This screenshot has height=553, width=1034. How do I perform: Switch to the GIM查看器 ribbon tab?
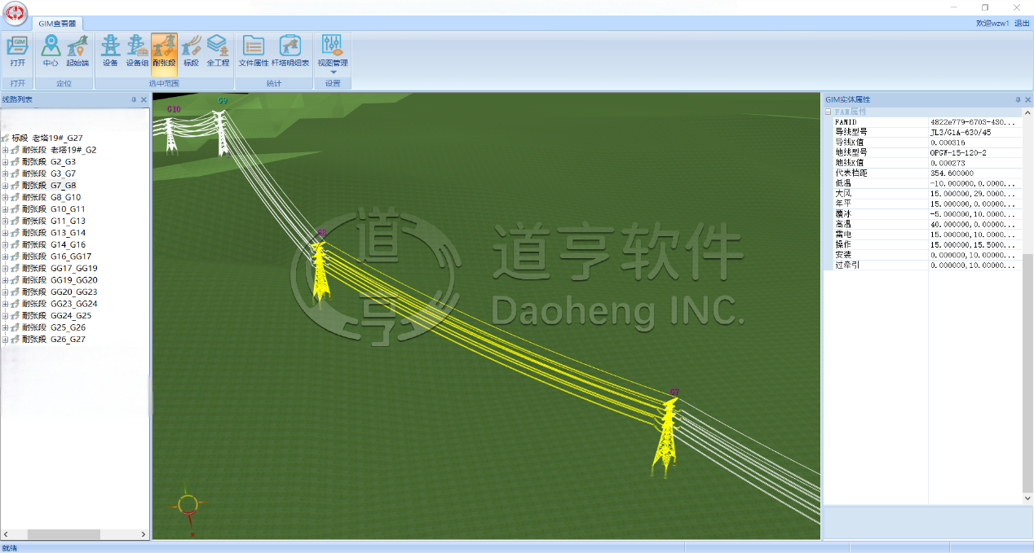click(57, 24)
